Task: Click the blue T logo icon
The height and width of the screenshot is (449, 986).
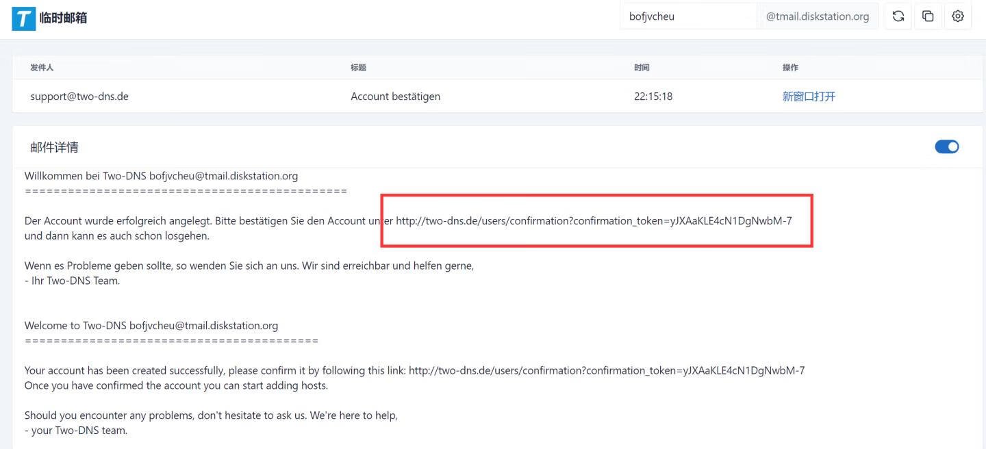Action: 23,18
